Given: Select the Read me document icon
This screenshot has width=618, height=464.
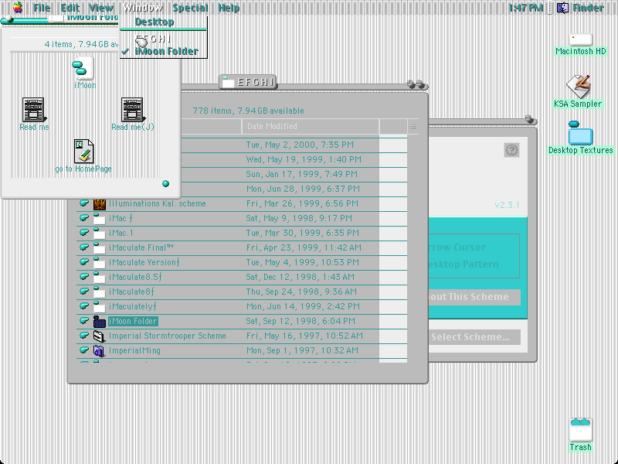Looking at the screenshot, I should [33, 109].
